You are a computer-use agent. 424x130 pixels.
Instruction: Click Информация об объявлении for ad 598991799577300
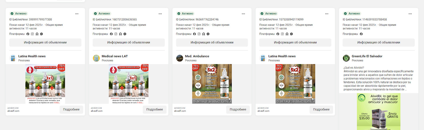(x=45, y=42)
